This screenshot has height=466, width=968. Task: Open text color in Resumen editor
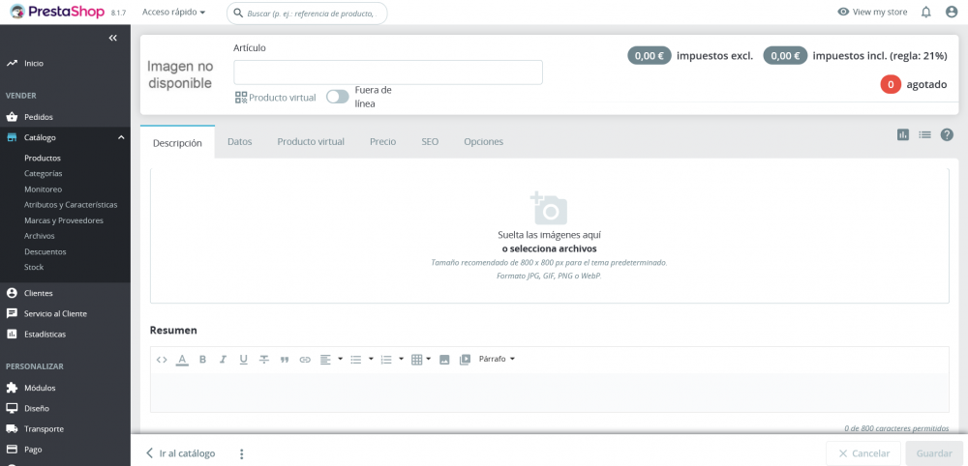tap(182, 360)
